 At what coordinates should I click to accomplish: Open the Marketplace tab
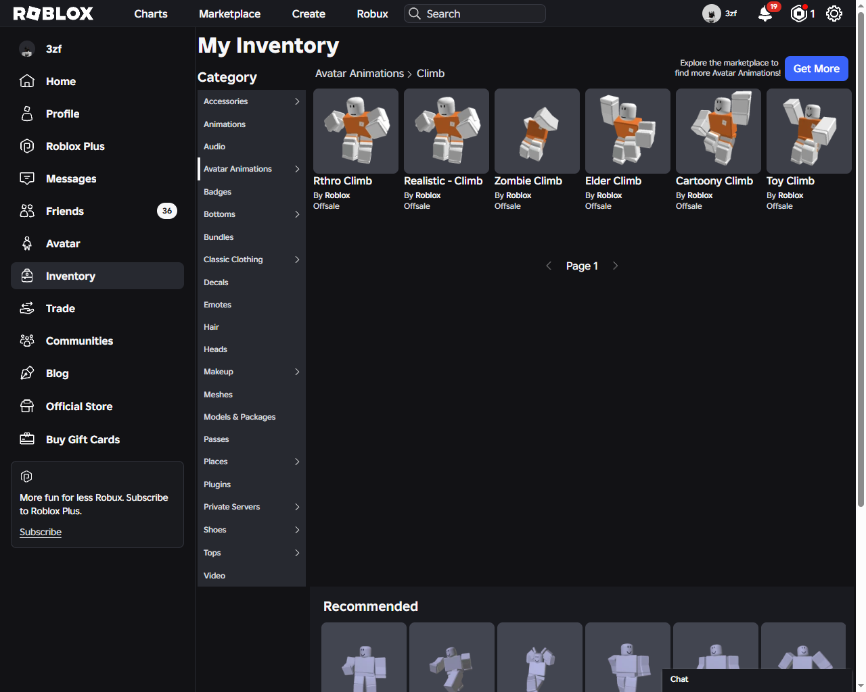[x=229, y=14]
